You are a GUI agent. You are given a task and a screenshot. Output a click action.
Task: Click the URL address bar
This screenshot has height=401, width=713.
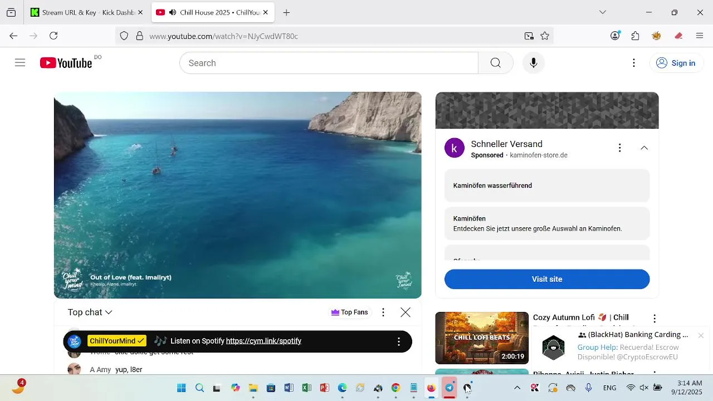tap(334, 36)
